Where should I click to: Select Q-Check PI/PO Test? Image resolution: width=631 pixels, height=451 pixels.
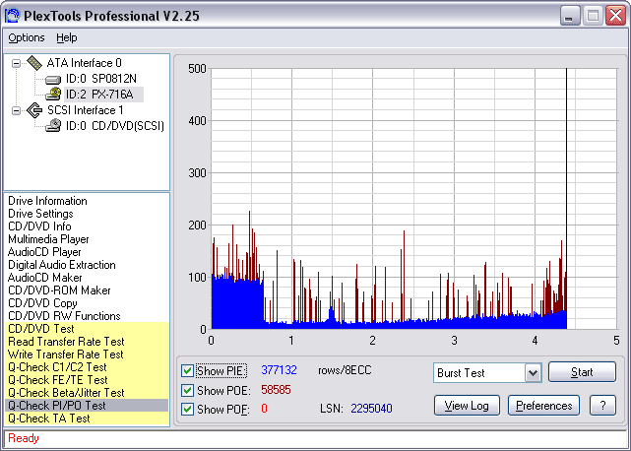click(87, 406)
